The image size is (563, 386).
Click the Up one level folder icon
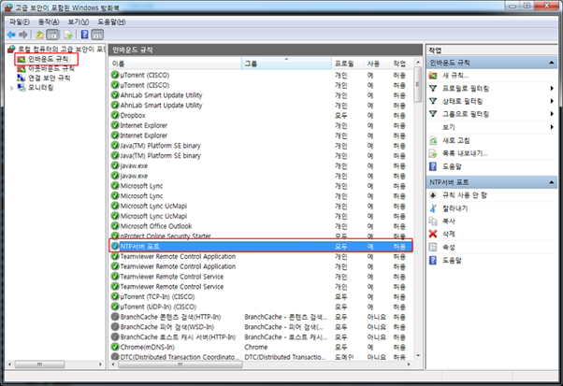40,35
